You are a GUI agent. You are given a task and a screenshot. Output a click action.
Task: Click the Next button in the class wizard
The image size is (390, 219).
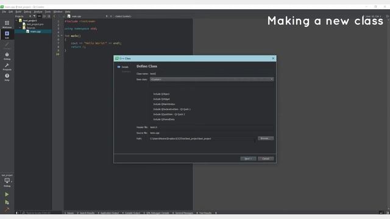[248, 159]
